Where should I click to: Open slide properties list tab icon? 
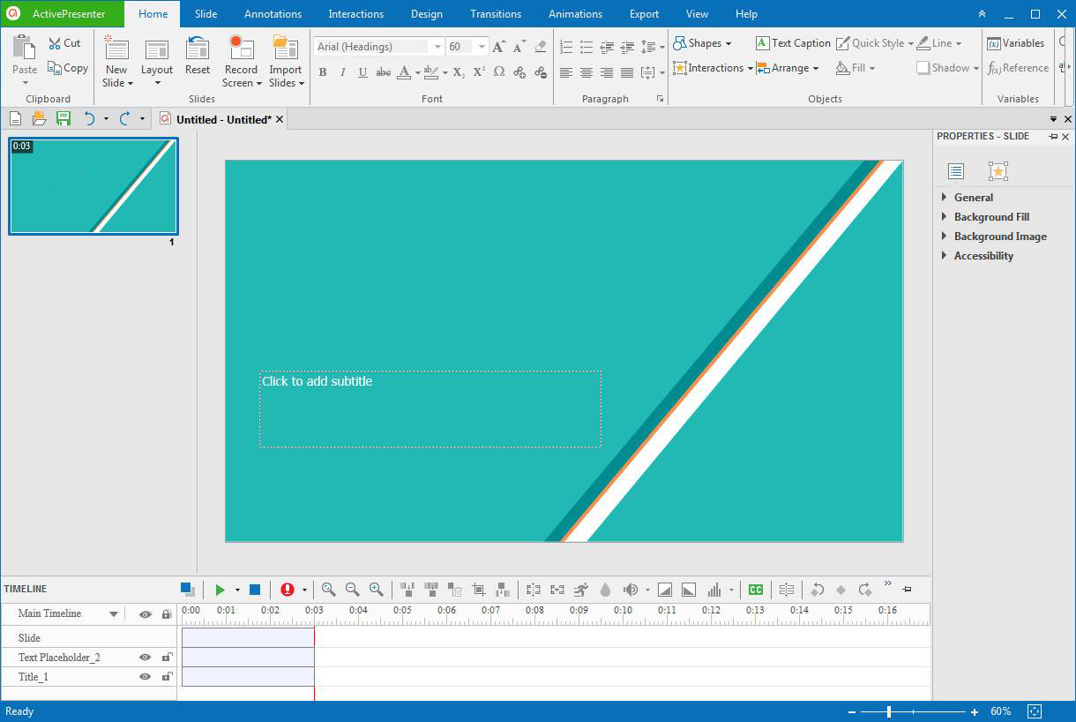click(956, 171)
